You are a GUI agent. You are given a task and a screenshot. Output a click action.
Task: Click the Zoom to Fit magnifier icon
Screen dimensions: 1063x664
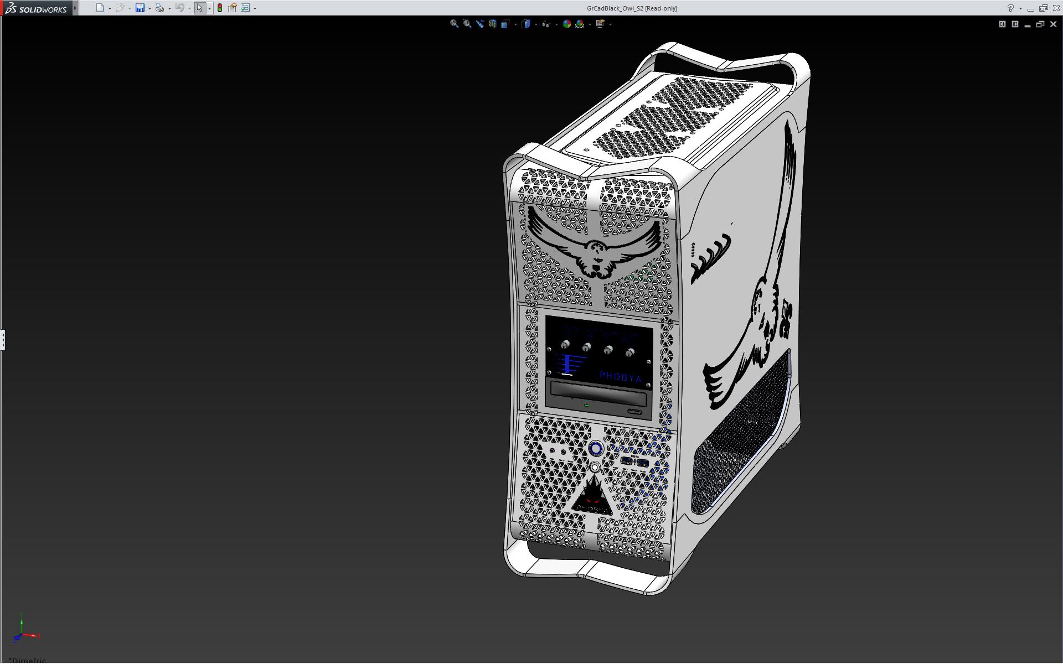point(454,24)
